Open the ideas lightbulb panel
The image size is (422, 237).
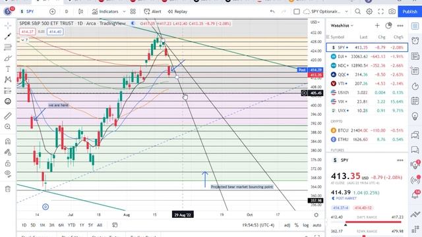click(x=415, y=116)
